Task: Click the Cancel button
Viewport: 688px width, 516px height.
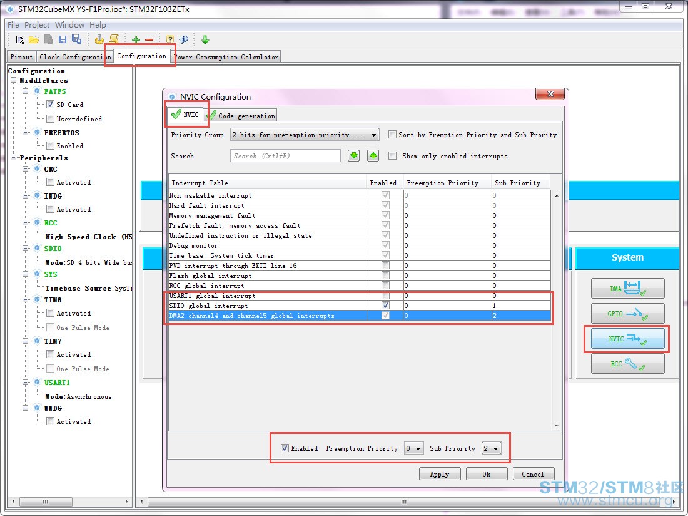Action: [533, 474]
